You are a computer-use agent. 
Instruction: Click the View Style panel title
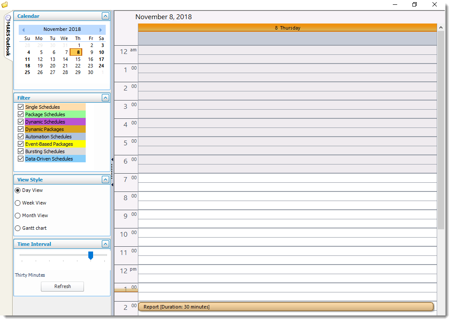pos(30,180)
